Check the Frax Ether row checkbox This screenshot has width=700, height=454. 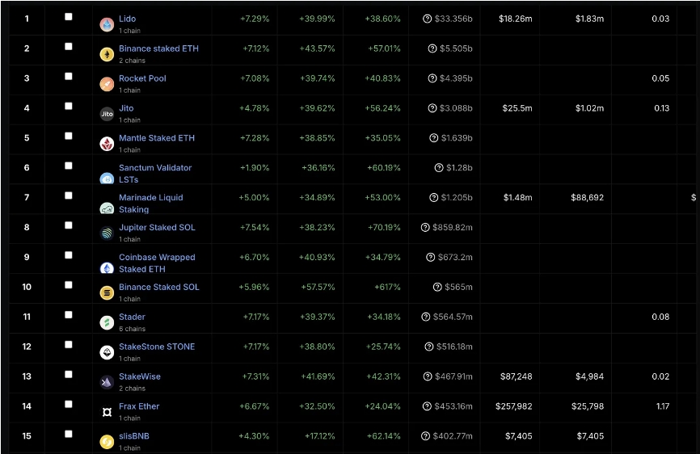[69, 405]
